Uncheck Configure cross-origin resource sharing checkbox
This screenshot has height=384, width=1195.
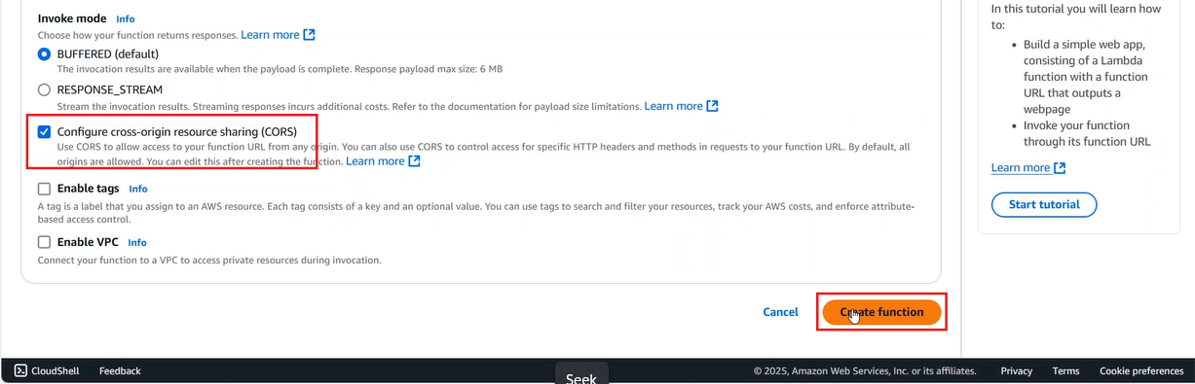pos(44,131)
